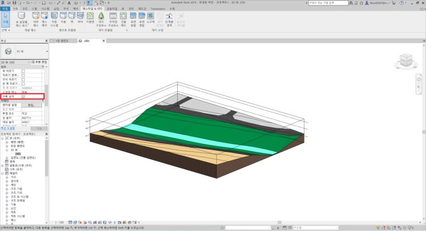Viewport: 426px width, 231px height.
Task: Select the {3D} view in Project Browser
Action: pos(18,154)
